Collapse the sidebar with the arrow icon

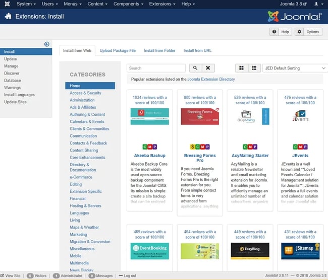[x=46, y=44]
